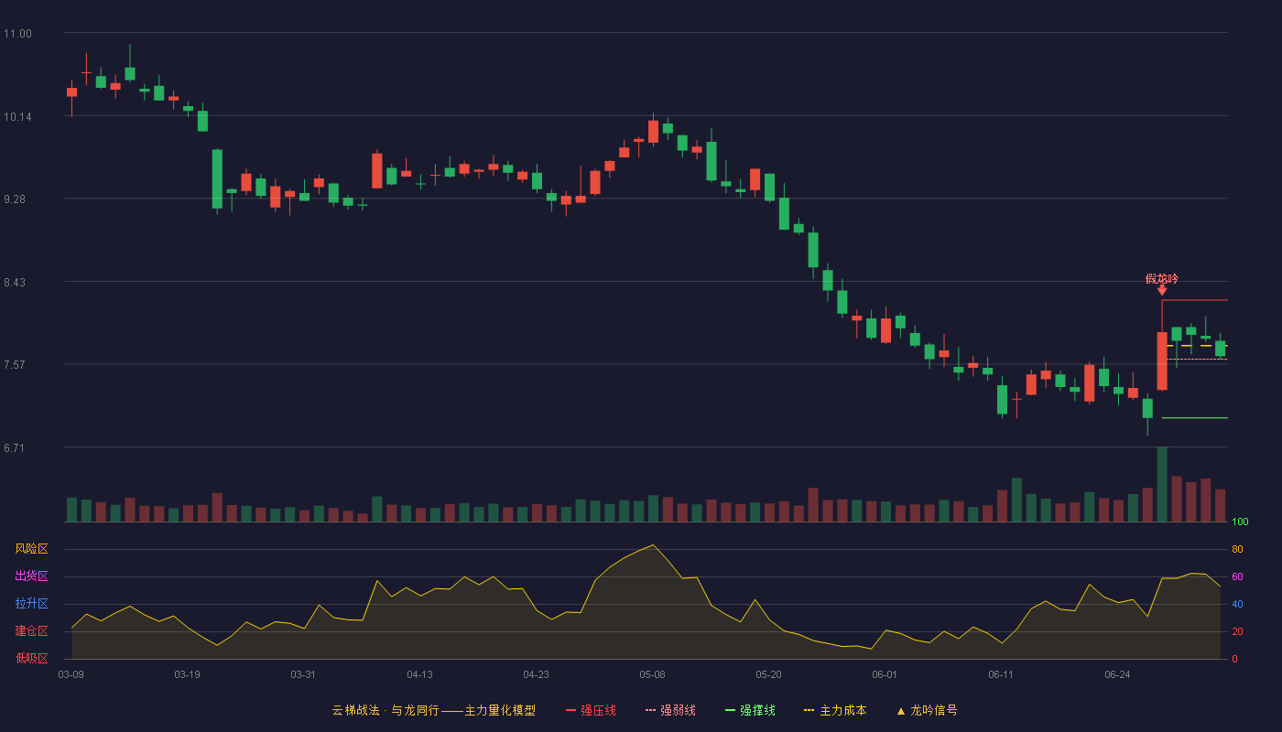Click the tallest volume bar under 假龙吟

click(x=1162, y=484)
